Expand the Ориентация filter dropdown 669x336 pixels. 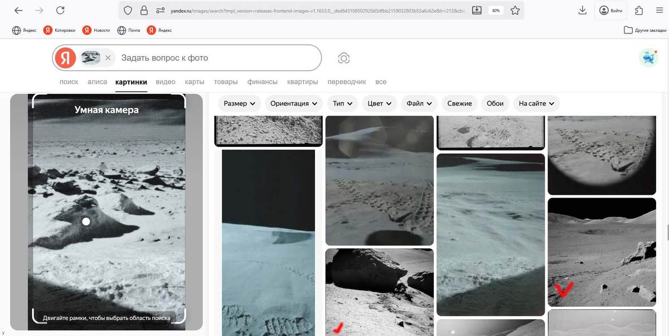coord(293,103)
